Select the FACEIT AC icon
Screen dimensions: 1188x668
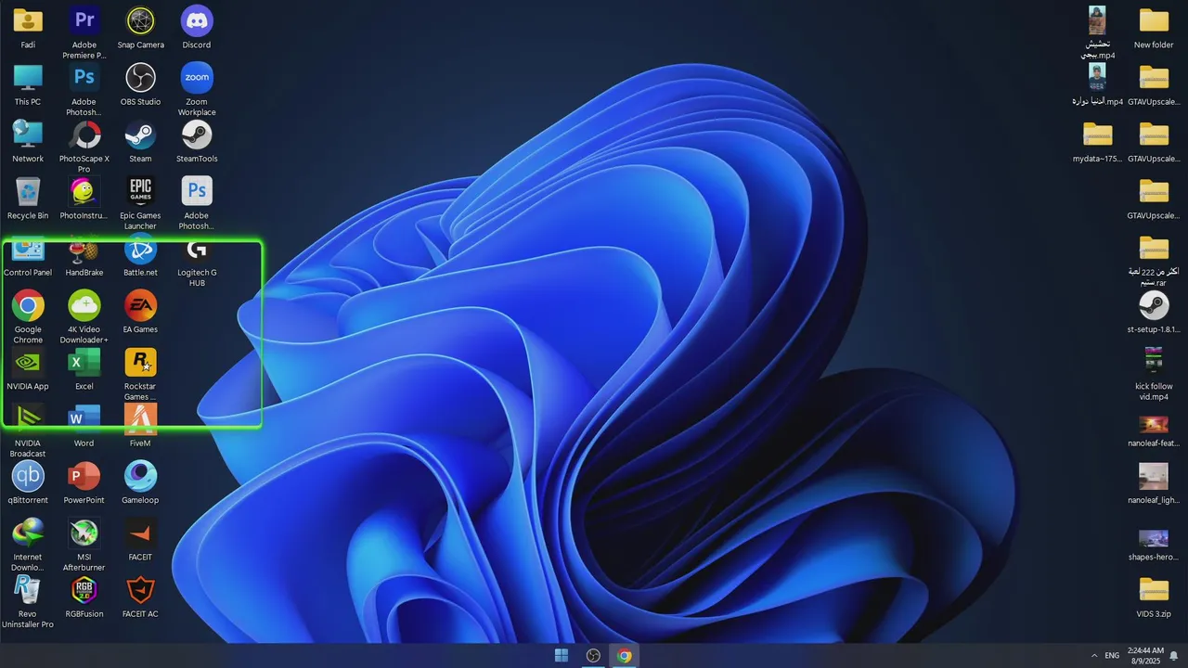tap(140, 589)
